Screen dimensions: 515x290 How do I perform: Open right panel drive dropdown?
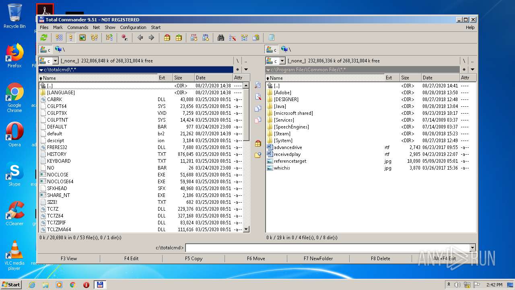pos(282,61)
